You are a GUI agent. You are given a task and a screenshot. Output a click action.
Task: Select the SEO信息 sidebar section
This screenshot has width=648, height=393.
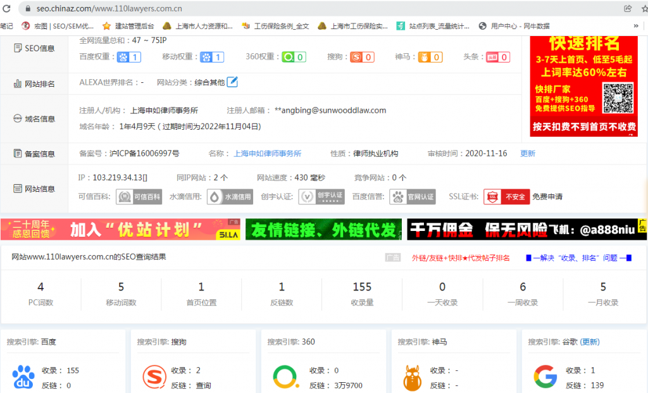tap(34, 48)
